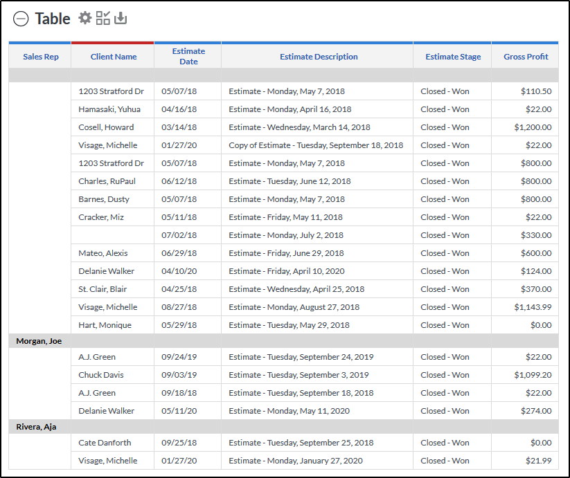570x478 pixels.
Task: Click Estimate - Tuesday, June 12, 2018
Action: pyautogui.click(x=290, y=181)
